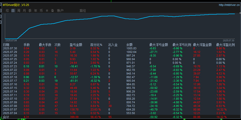This screenshot has width=241, height=120.
Task: Switch to the 账户 account tab
Action: click(x=60, y=11)
